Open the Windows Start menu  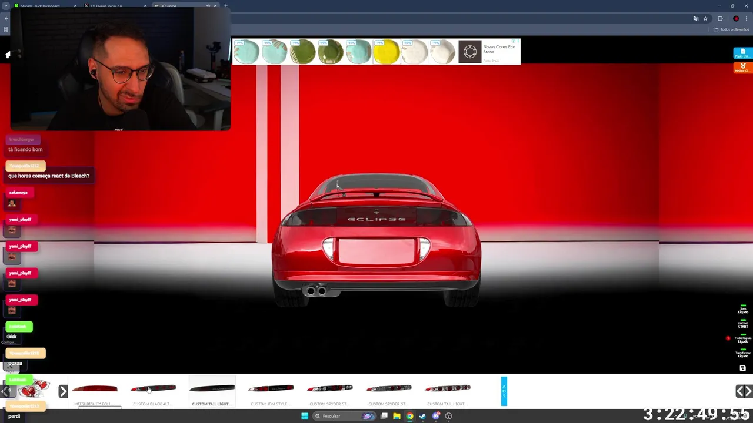[305, 416]
